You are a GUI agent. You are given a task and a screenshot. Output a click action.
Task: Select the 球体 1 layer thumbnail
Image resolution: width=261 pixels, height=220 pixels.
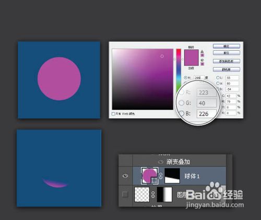pyautogui.click(x=150, y=176)
